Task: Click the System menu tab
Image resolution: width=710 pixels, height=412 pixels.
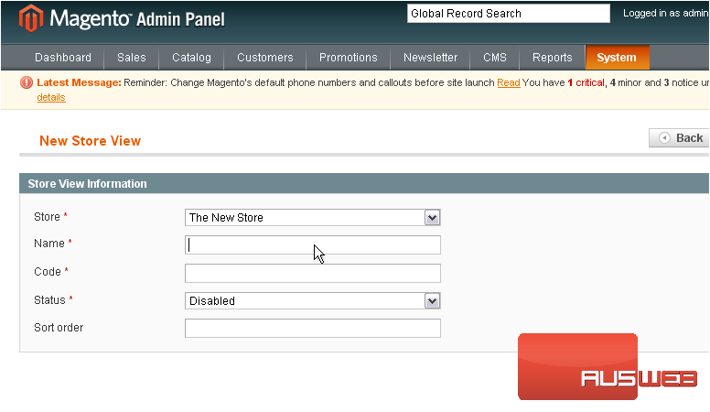Action: (617, 58)
